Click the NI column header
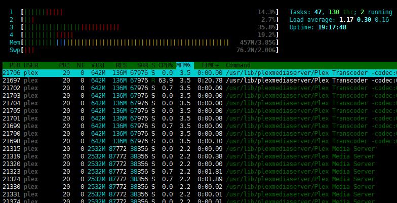This screenshot has width=397, height=203. [x=80, y=65]
